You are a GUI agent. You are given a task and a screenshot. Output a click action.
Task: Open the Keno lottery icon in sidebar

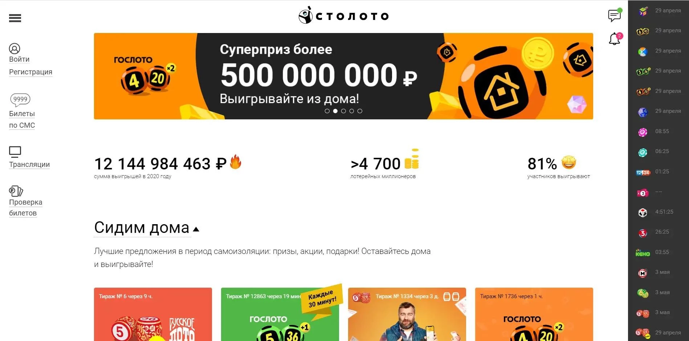click(643, 253)
